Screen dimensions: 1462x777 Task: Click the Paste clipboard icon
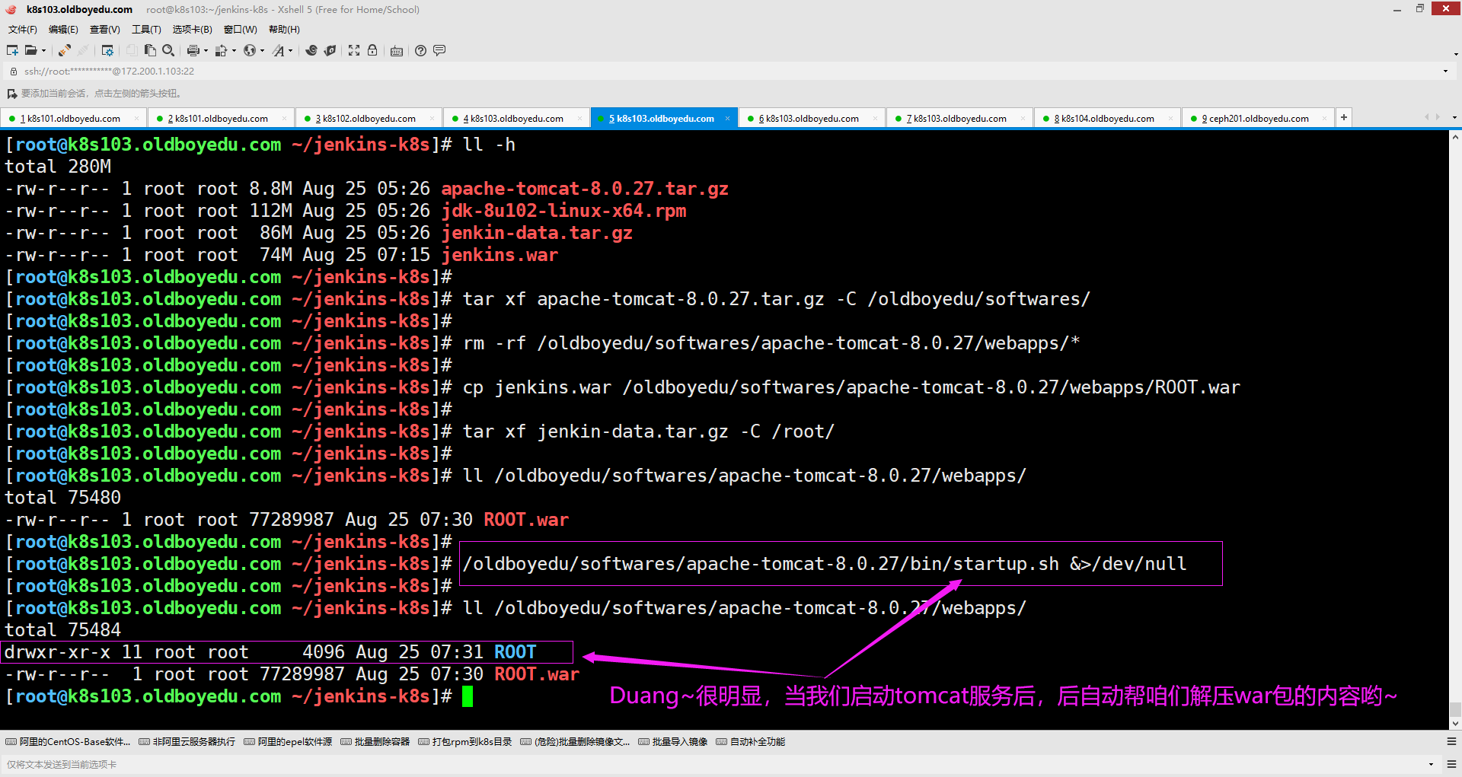coord(150,50)
